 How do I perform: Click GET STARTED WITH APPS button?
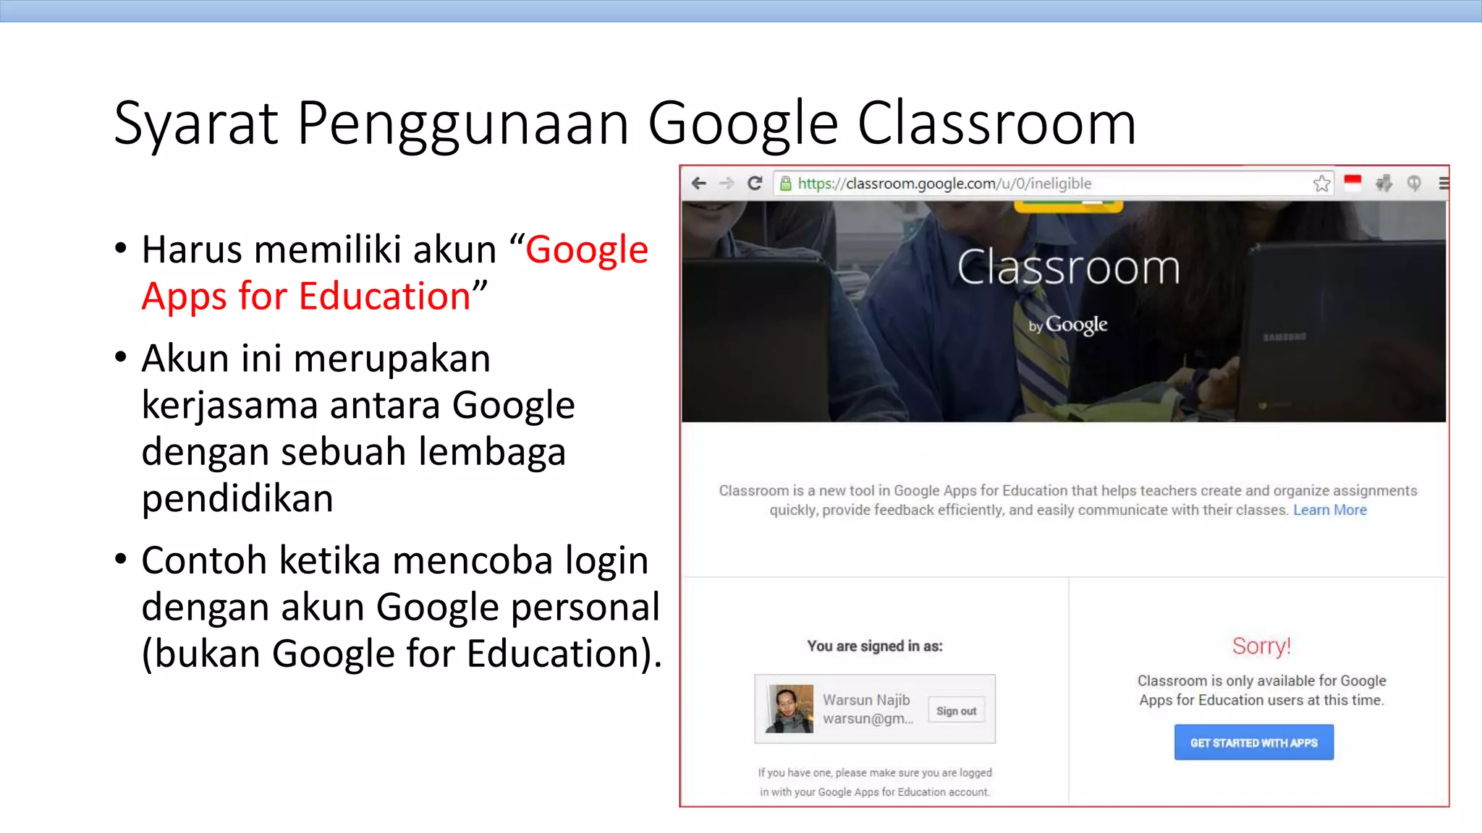coord(1253,743)
